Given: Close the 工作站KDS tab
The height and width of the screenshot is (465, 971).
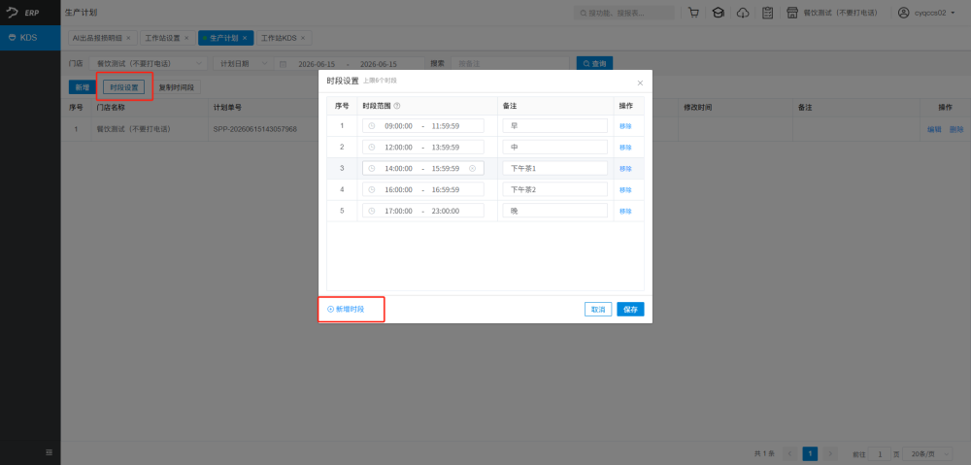Looking at the screenshot, I should coord(303,38).
